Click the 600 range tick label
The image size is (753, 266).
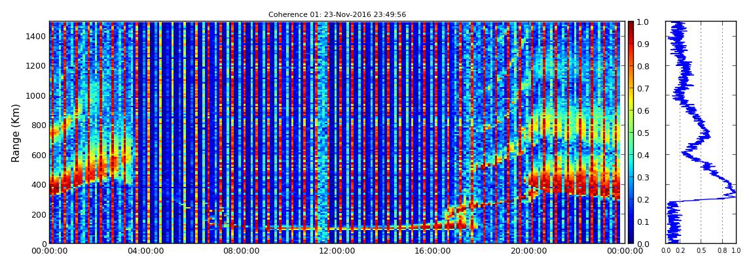pyautogui.click(x=37, y=155)
